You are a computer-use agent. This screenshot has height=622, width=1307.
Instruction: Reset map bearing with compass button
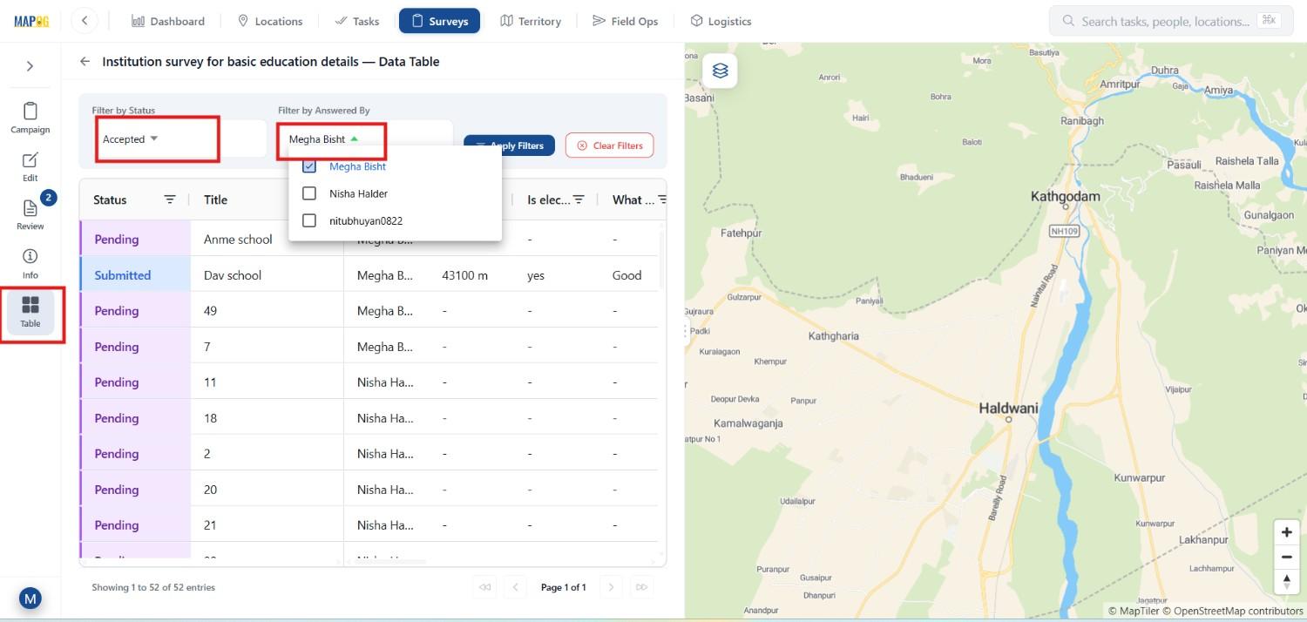click(1286, 582)
